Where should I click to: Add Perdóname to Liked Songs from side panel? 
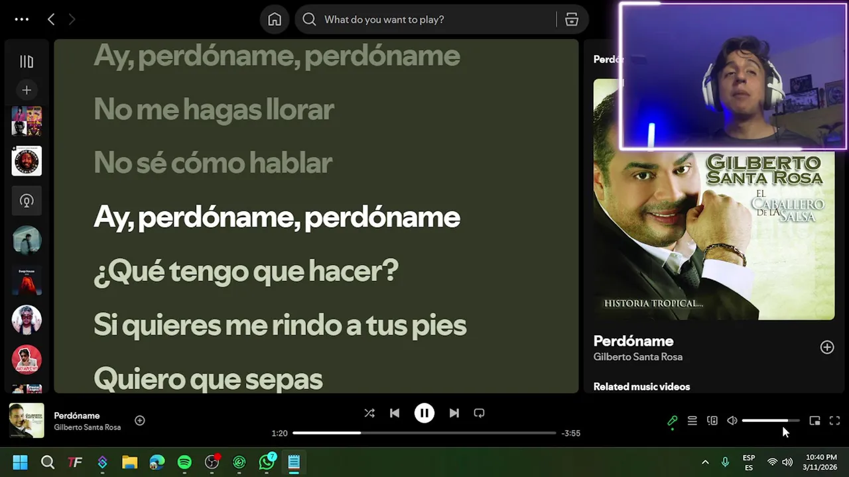coord(827,347)
